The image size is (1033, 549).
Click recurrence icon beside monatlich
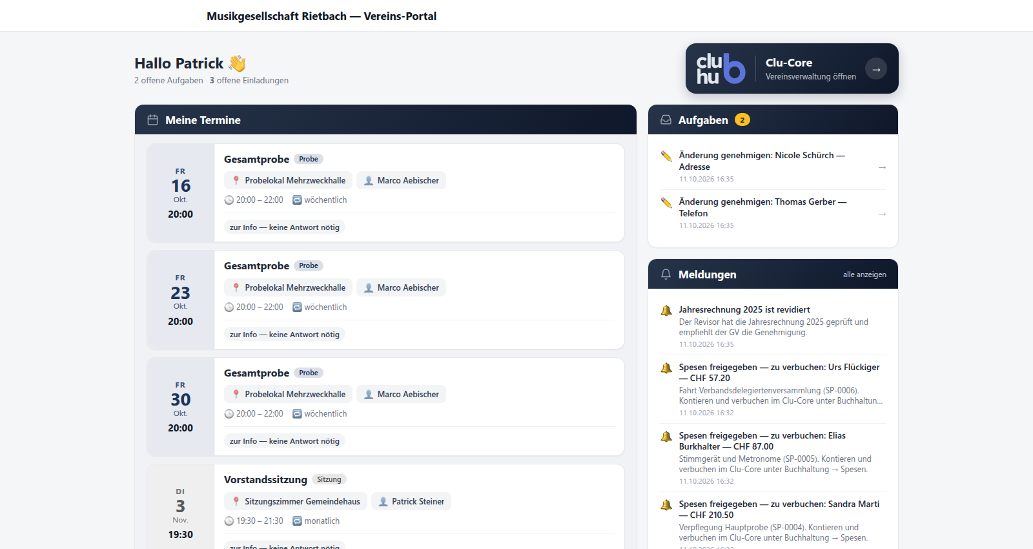[298, 521]
